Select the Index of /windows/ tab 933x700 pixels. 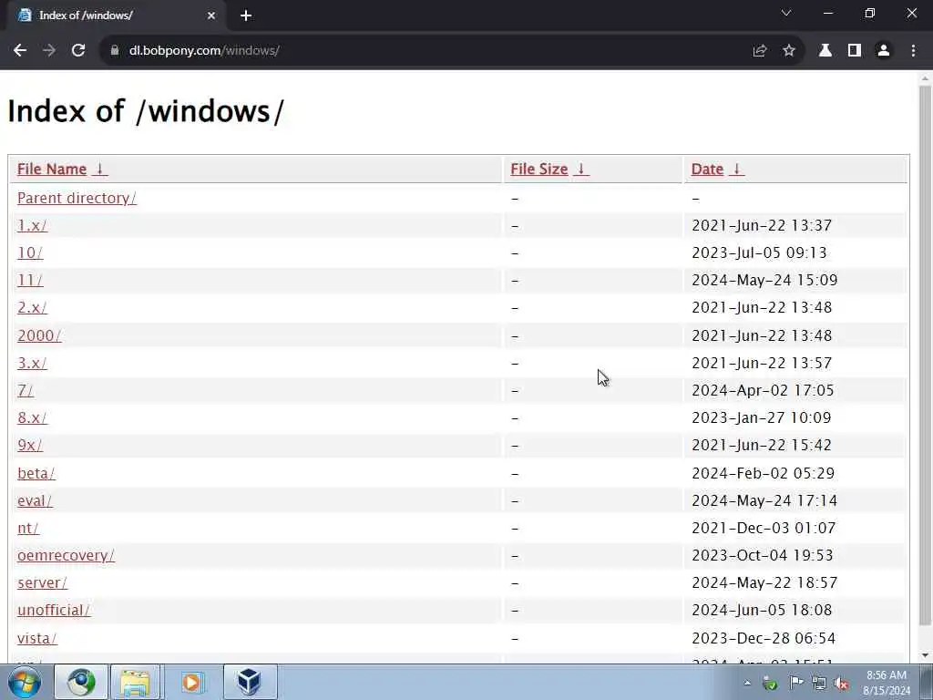tap(116, 15)
